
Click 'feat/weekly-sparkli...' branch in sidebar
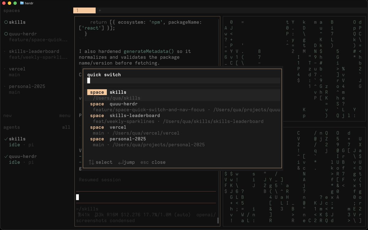(38, 57)
